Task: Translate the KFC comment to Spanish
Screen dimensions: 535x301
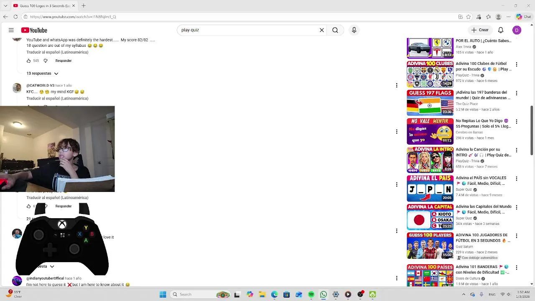Action: click(x=57, y=98)
